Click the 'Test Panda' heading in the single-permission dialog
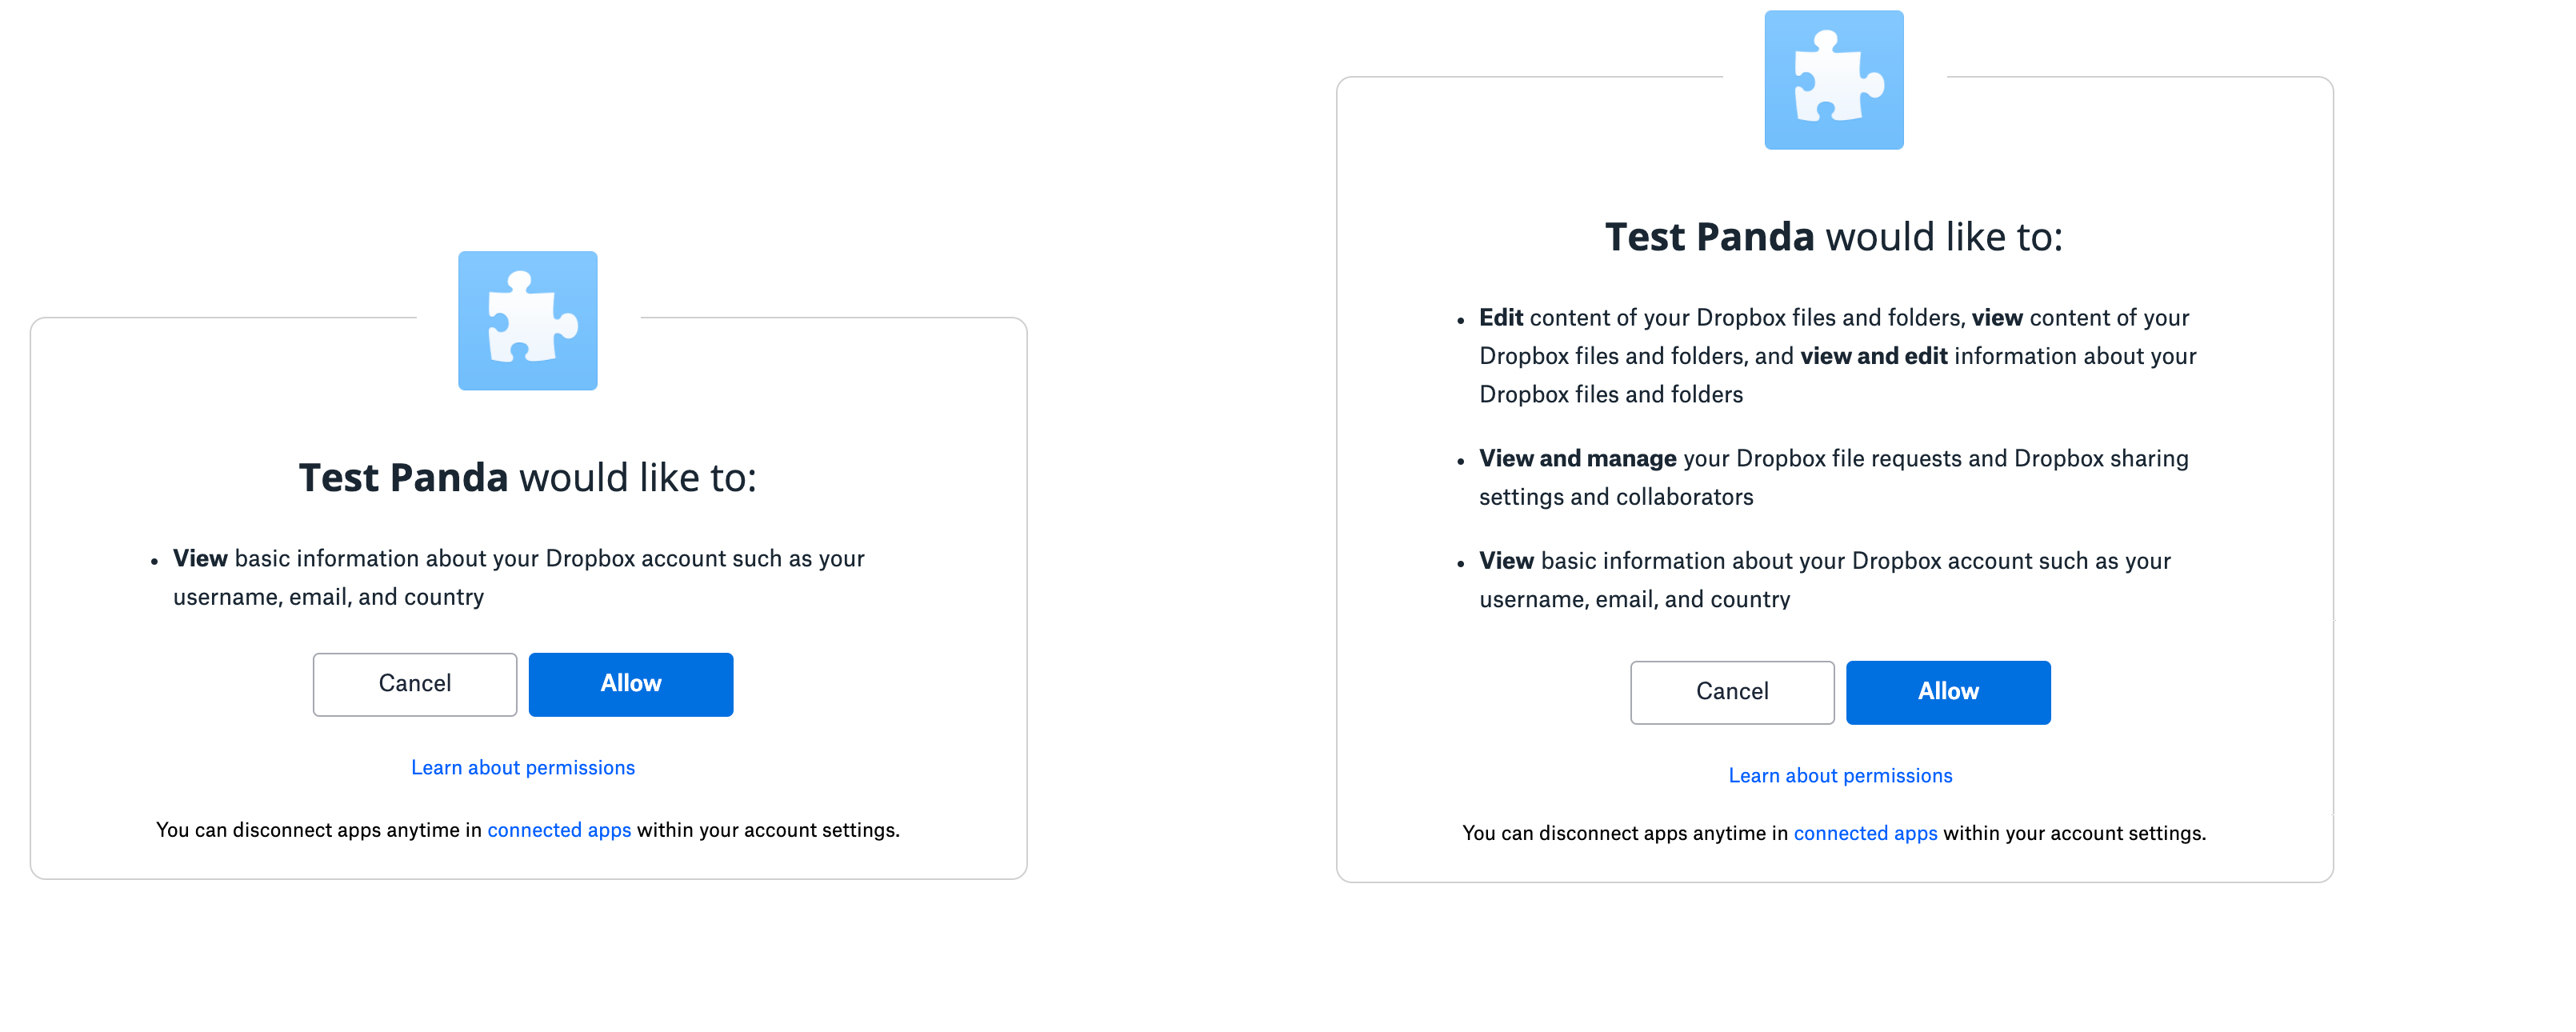 point(403,478)
